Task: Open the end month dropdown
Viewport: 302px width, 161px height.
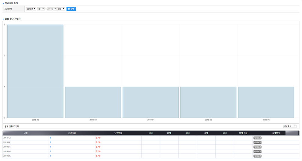Action: (61, 9)
